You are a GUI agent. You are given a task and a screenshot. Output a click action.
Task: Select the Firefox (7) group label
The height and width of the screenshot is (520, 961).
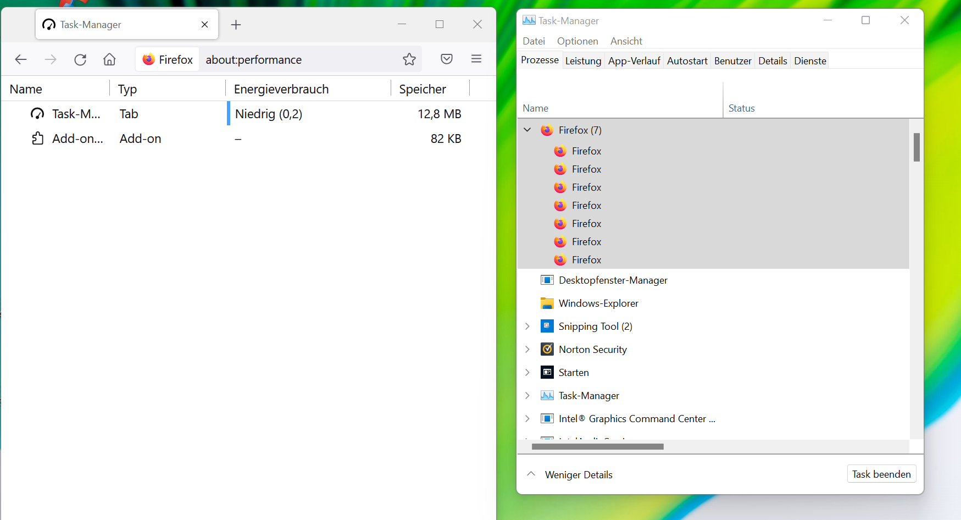(580, 130)
